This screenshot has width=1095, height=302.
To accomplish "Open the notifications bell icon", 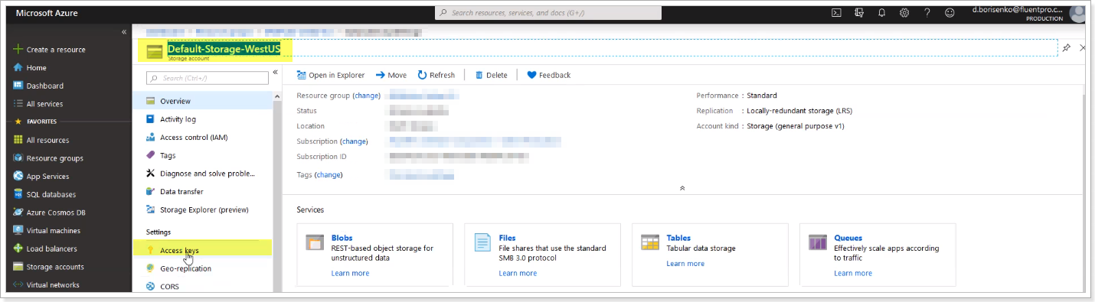I will pyautogui.click(x=882, y=13).
